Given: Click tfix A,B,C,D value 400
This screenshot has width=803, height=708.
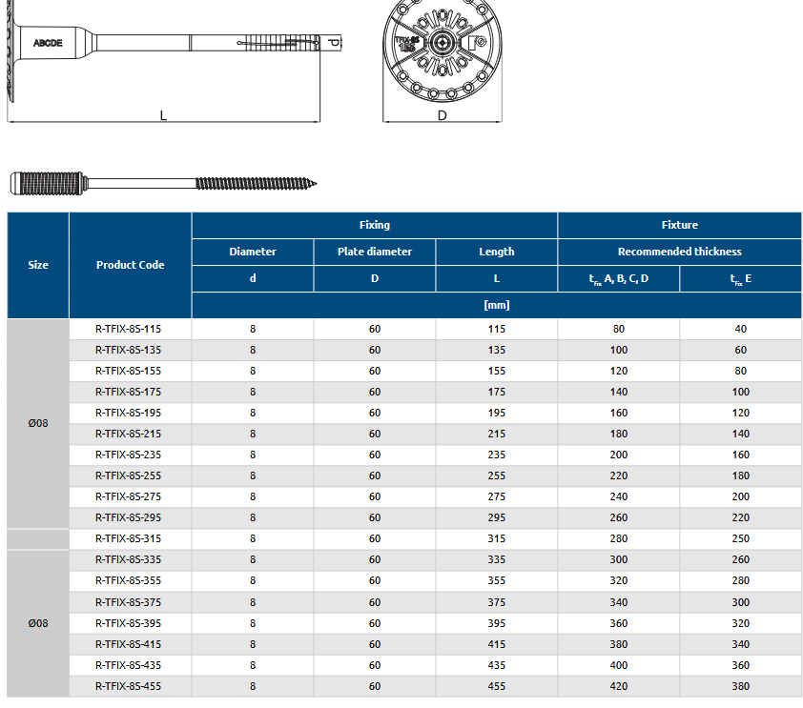Looking at the screenshot, I should 619,665.
